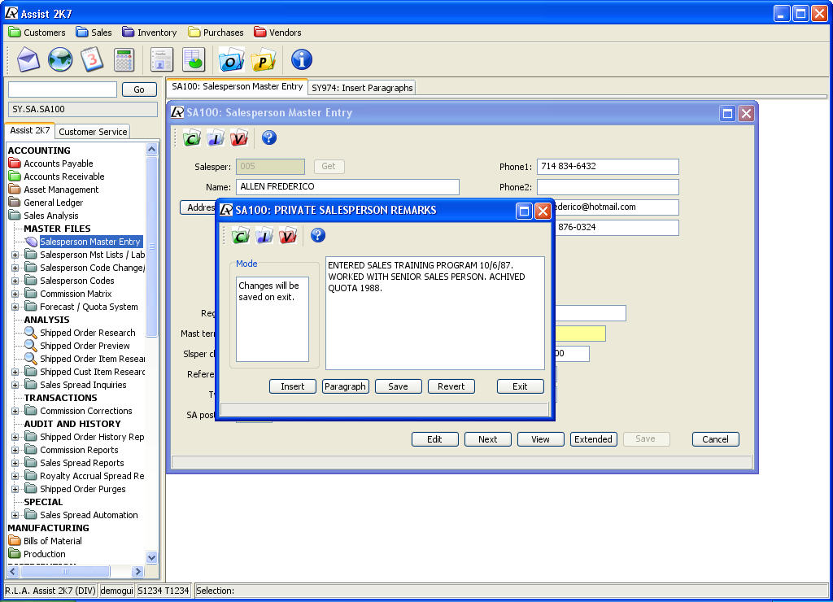This screenshot has width=833, height=602.
Task: Open Shipped Order Item Research magnifier item
Action: [85, 359]
